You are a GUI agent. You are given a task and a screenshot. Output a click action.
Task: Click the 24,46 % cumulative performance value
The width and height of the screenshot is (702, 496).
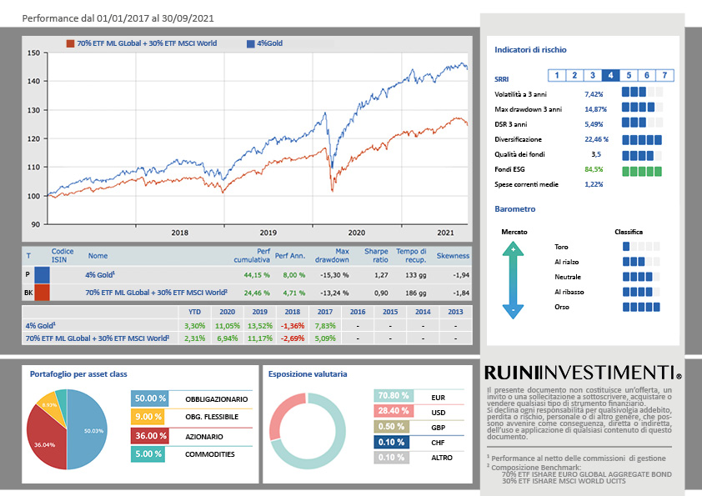(x=257, y=293)
